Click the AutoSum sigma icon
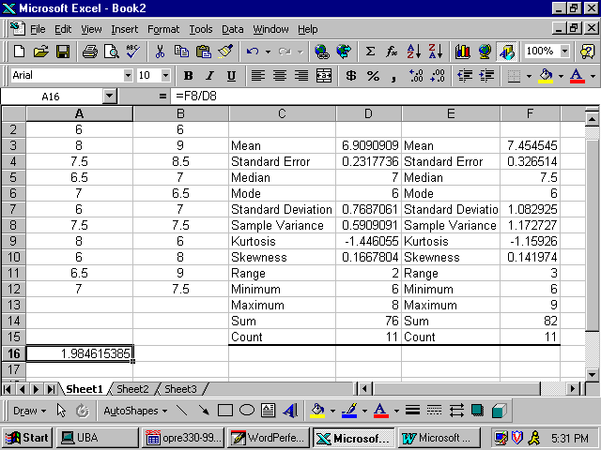This screenshot has height=450, width=601. 370,52
